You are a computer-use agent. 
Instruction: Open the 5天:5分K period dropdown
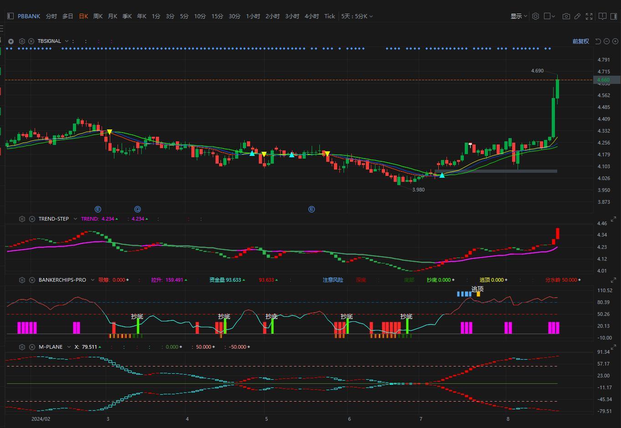(x=357, y=16)
